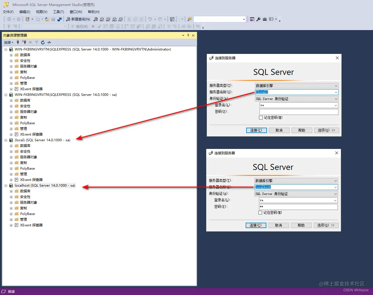Expand 安全性 under the (local) server
373x295 pixels.
11,151
